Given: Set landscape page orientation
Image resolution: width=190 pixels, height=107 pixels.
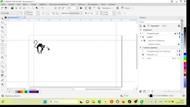Looking at the screenshot, I should (x=47, y=13).
